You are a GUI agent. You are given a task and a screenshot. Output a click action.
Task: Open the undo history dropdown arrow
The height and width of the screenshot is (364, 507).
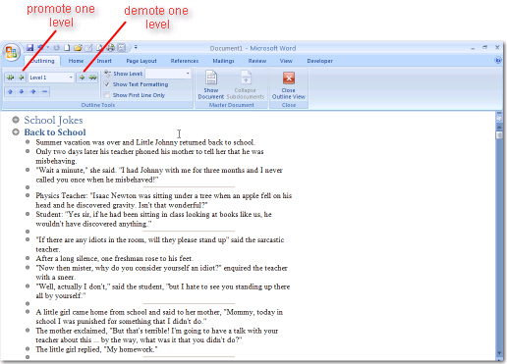pyautogui.click(x=48, y=48)
